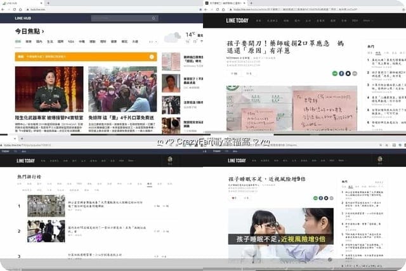Open the man's portrait side thumbnail on LINE HUB
Image resolution: width=406 pixels, height=271 pixels.
171,83
